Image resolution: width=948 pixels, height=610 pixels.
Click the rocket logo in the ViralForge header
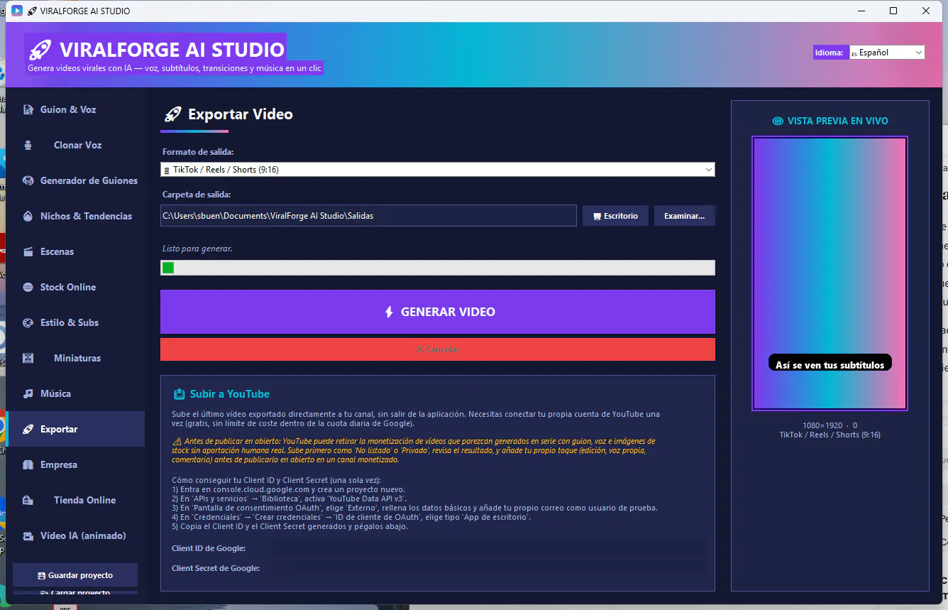40,49
